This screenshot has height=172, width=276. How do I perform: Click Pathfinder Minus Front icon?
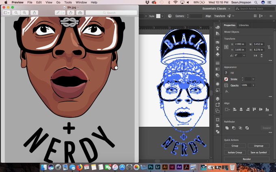pos(233,128)
